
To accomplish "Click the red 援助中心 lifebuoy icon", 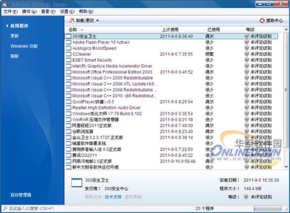I will pos(262,20).
